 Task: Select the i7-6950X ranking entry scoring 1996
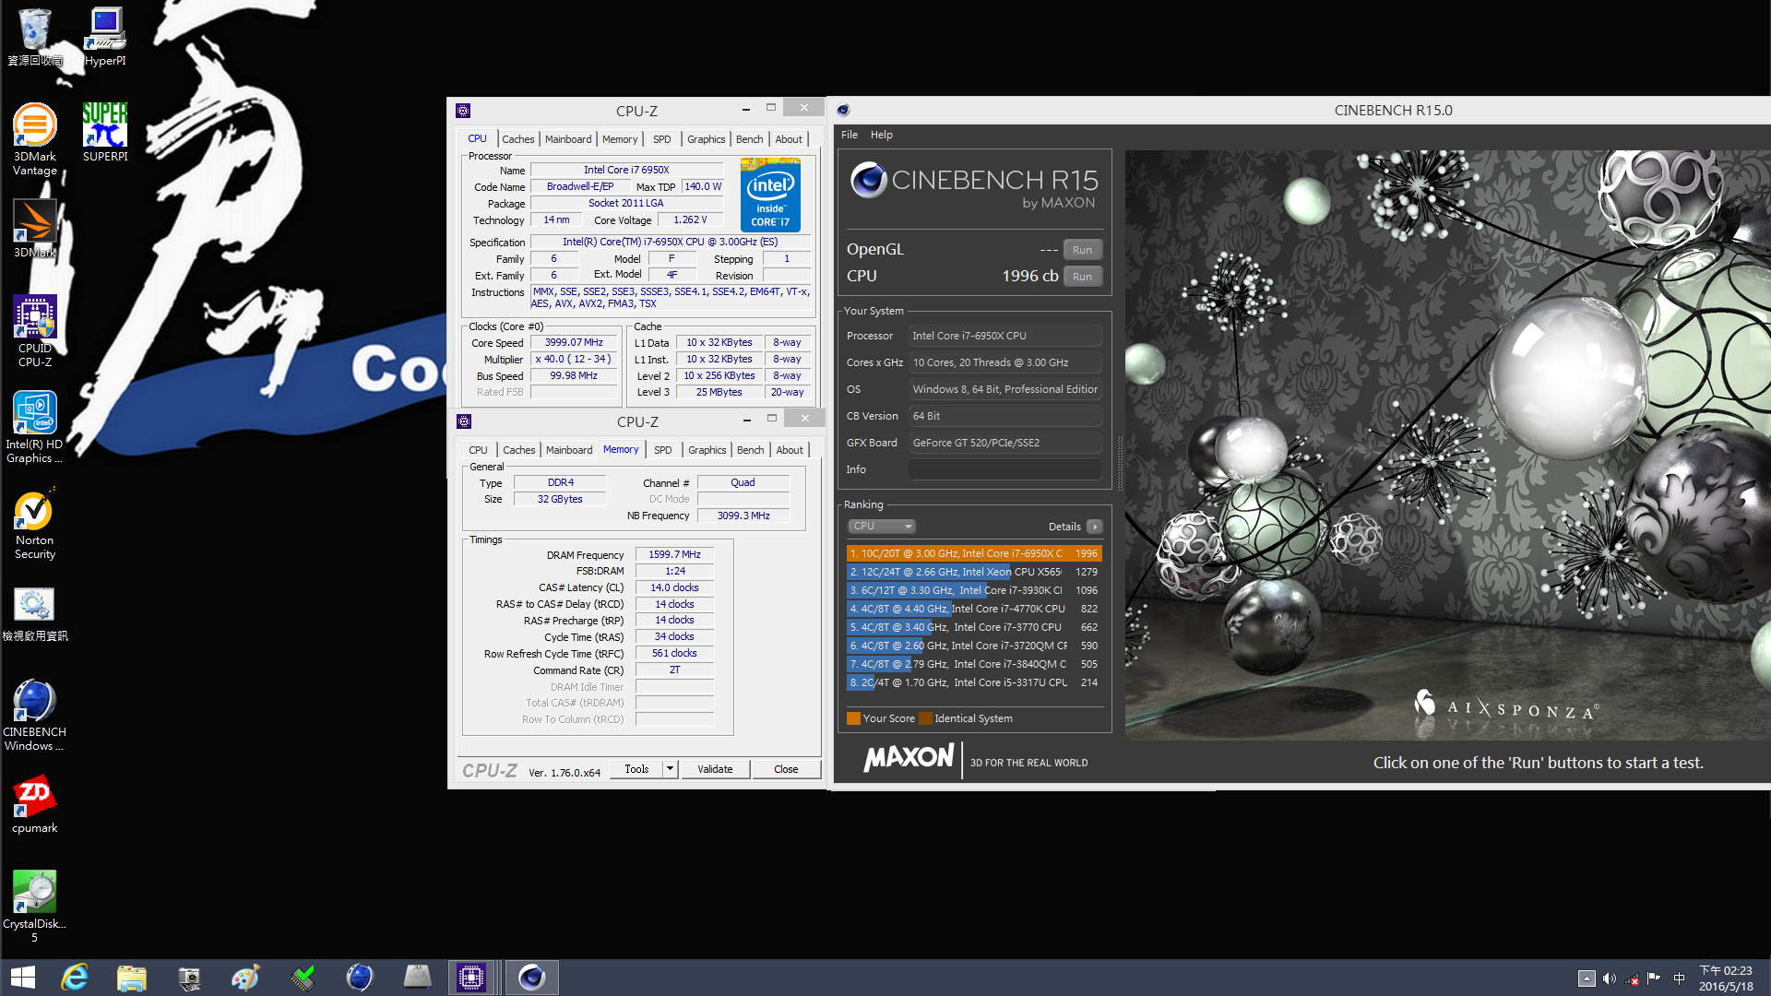coord(974,553)
